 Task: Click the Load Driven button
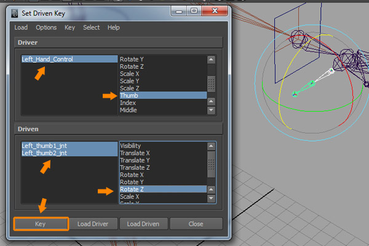pyautogui.click(x=143, y=224)
